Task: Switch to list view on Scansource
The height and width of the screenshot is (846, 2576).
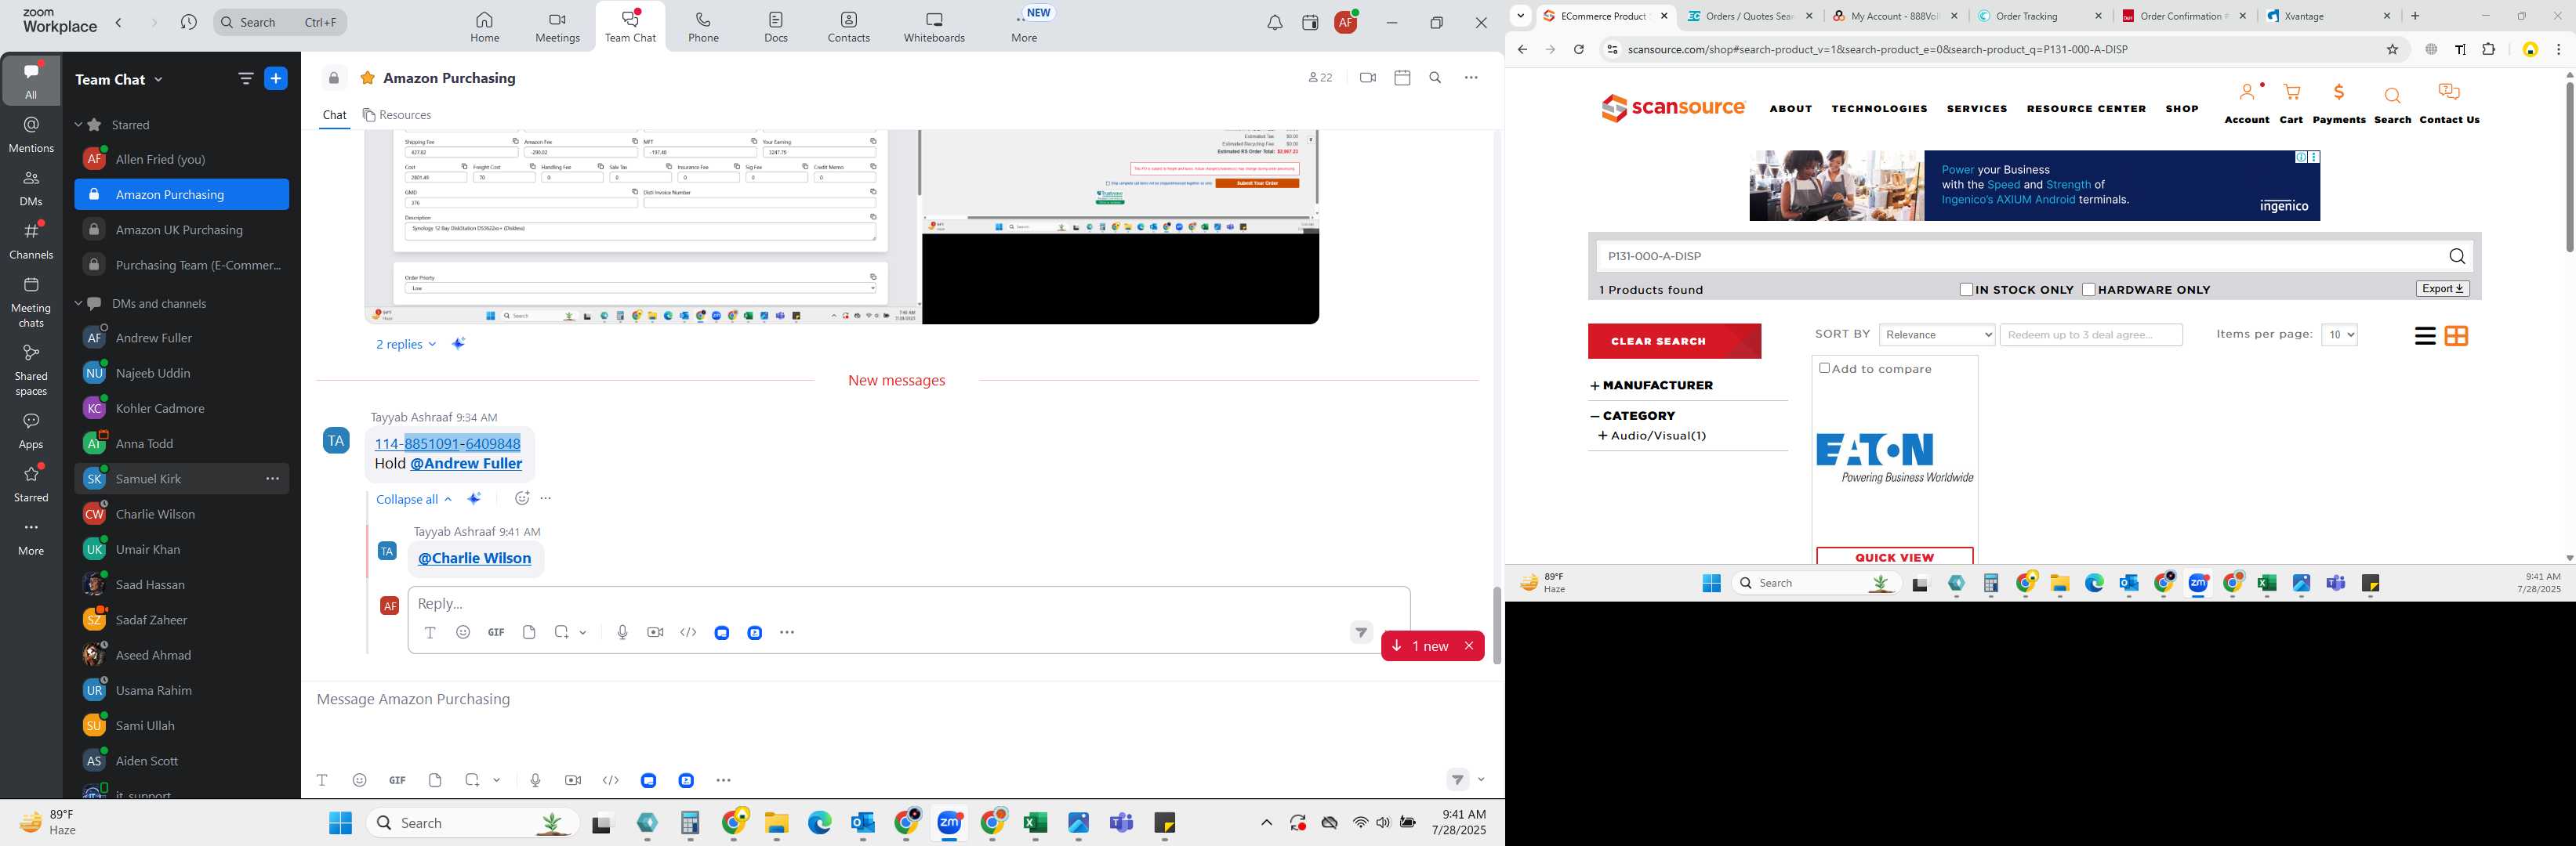Action: (x=2424, y=335)
